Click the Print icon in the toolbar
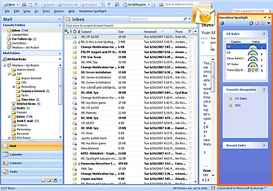The width and height of the screenshot is (273, 191). [x=24, y=4]
